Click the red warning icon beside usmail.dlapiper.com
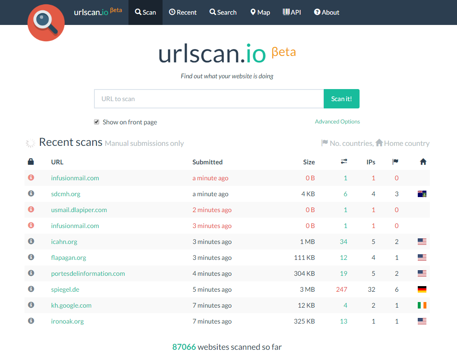 click(x=30, y=210)
